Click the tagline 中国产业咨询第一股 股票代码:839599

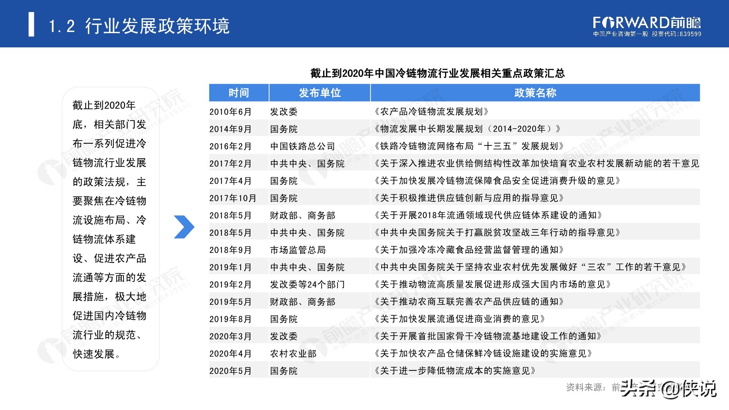[x=647, y=34]
